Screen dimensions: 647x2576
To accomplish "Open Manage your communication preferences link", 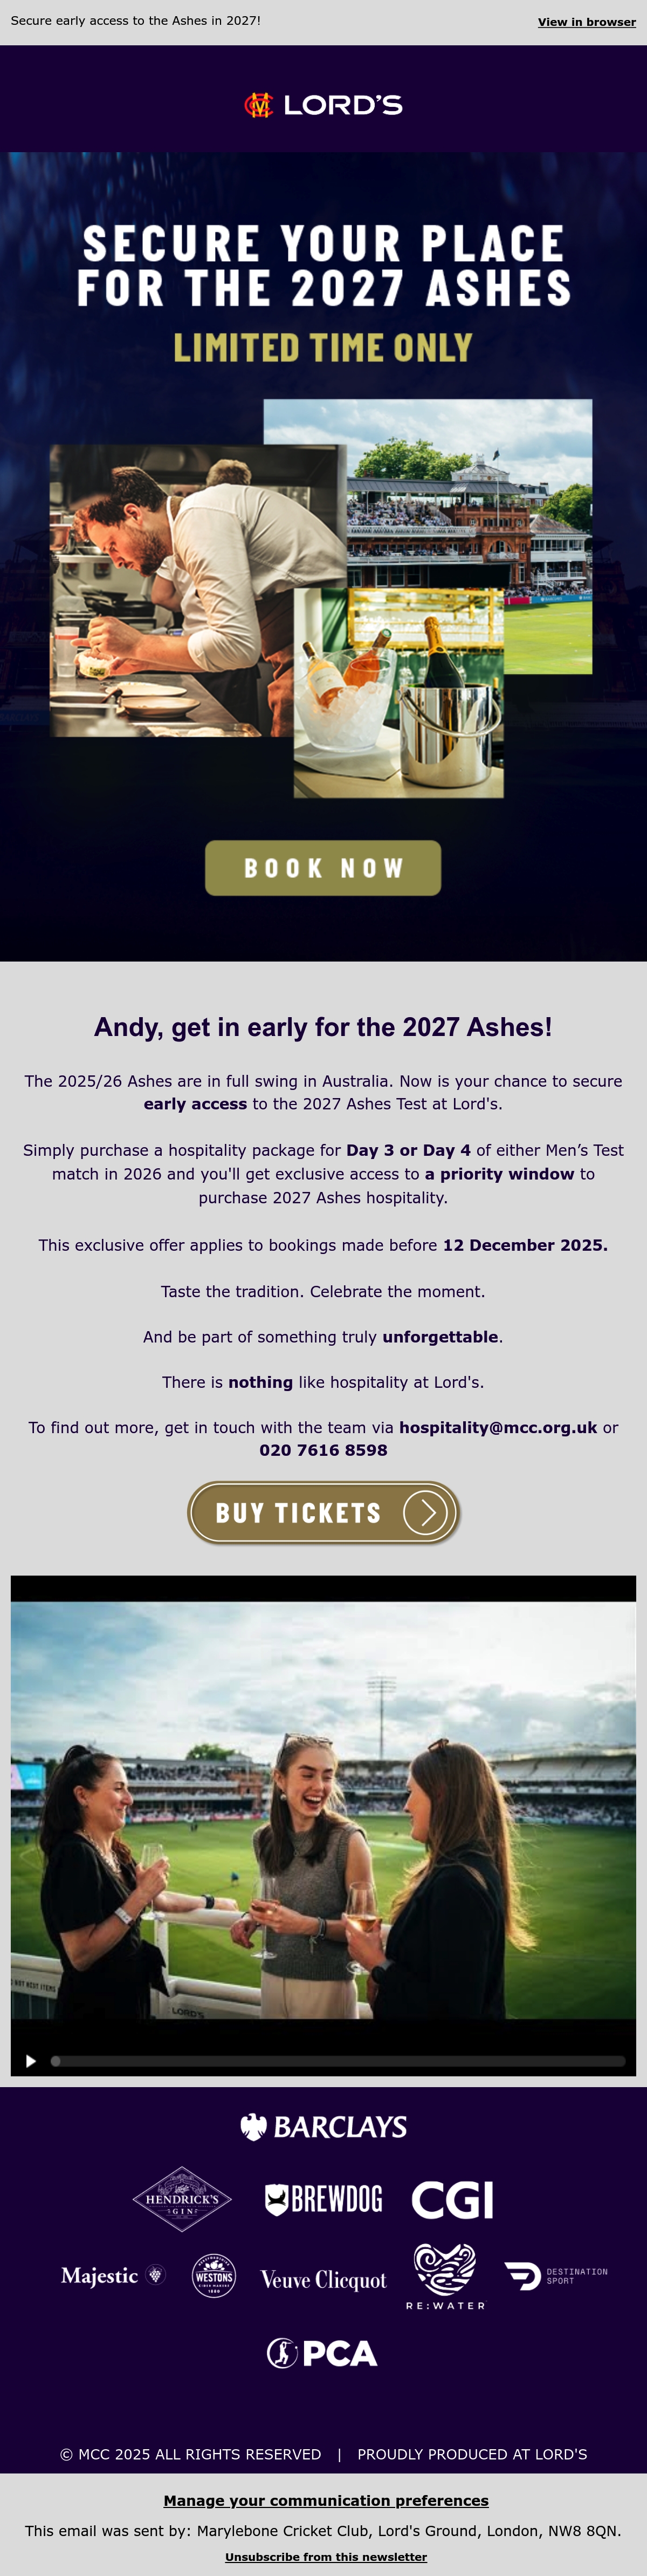I will (327, 2500).
